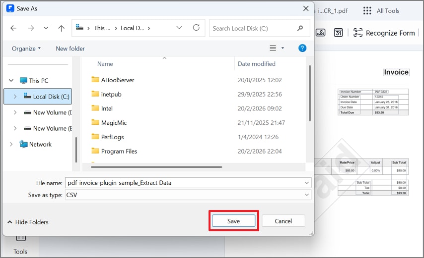Click the signature icon in PDF toolbar
This screenshot has width=424, height=258.
click(x=320, y=33)
